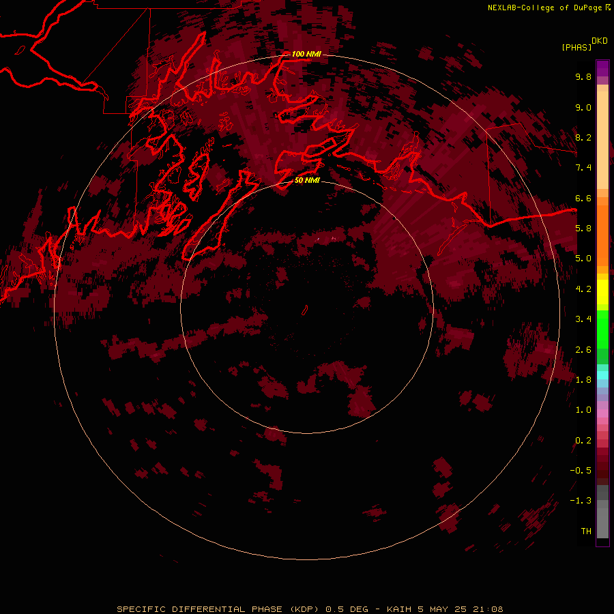The image size is (614, 614).
Task: Click the cyan segment of the color bar
Action: [x=602, y=375]
